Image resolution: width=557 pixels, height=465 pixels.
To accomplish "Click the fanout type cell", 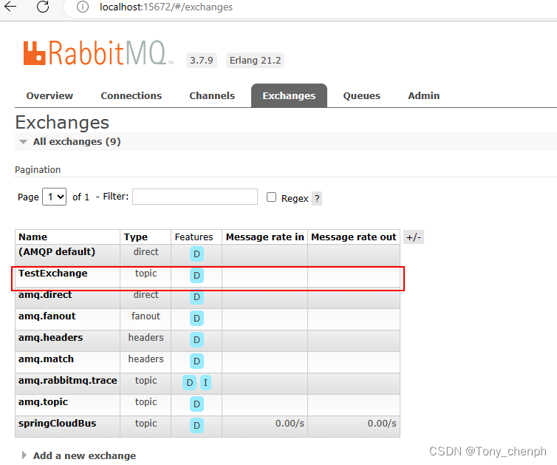I will pos(146,316).
